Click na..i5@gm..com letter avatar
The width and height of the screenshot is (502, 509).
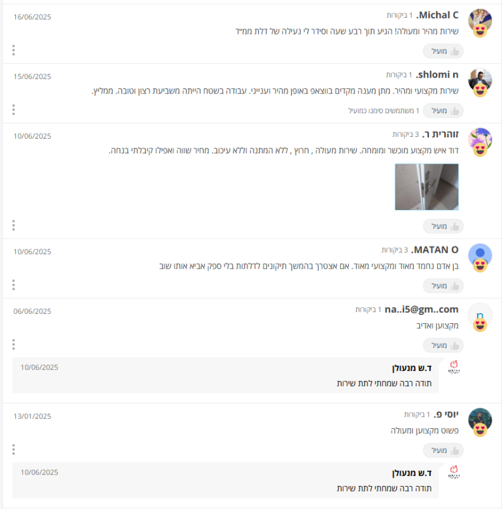point(480,315)
